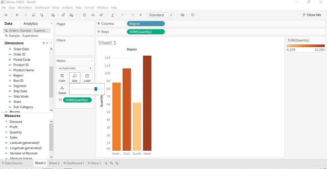327x169 pixels.
Task: Select Region pill on Columns shelf
Action: point(146,24)
